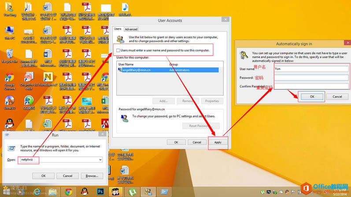Toggle 'Users must enter a user name and password' checkbox
351x197 pixels.
pos(118,50)
